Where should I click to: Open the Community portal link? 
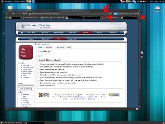point(28,67)
